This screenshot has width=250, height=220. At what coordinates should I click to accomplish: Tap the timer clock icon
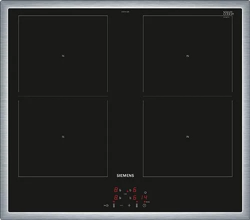pyautogui.click(x=144, y=205)
